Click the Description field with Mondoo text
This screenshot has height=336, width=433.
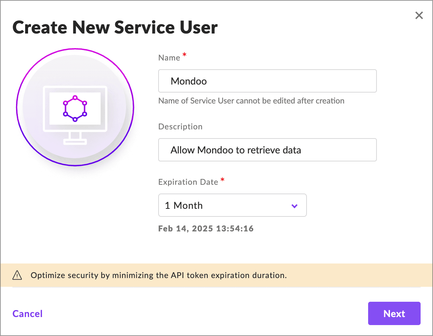(267, 150)
